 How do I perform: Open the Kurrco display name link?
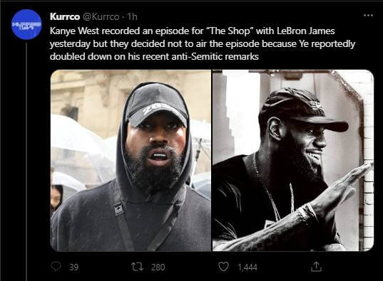tap(65, 16)
